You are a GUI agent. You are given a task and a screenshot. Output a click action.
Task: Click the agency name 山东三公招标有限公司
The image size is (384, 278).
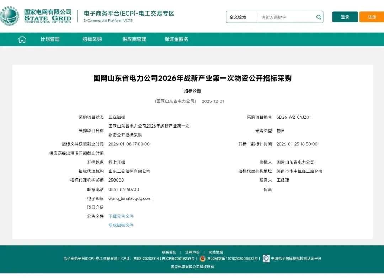(129, 171)
